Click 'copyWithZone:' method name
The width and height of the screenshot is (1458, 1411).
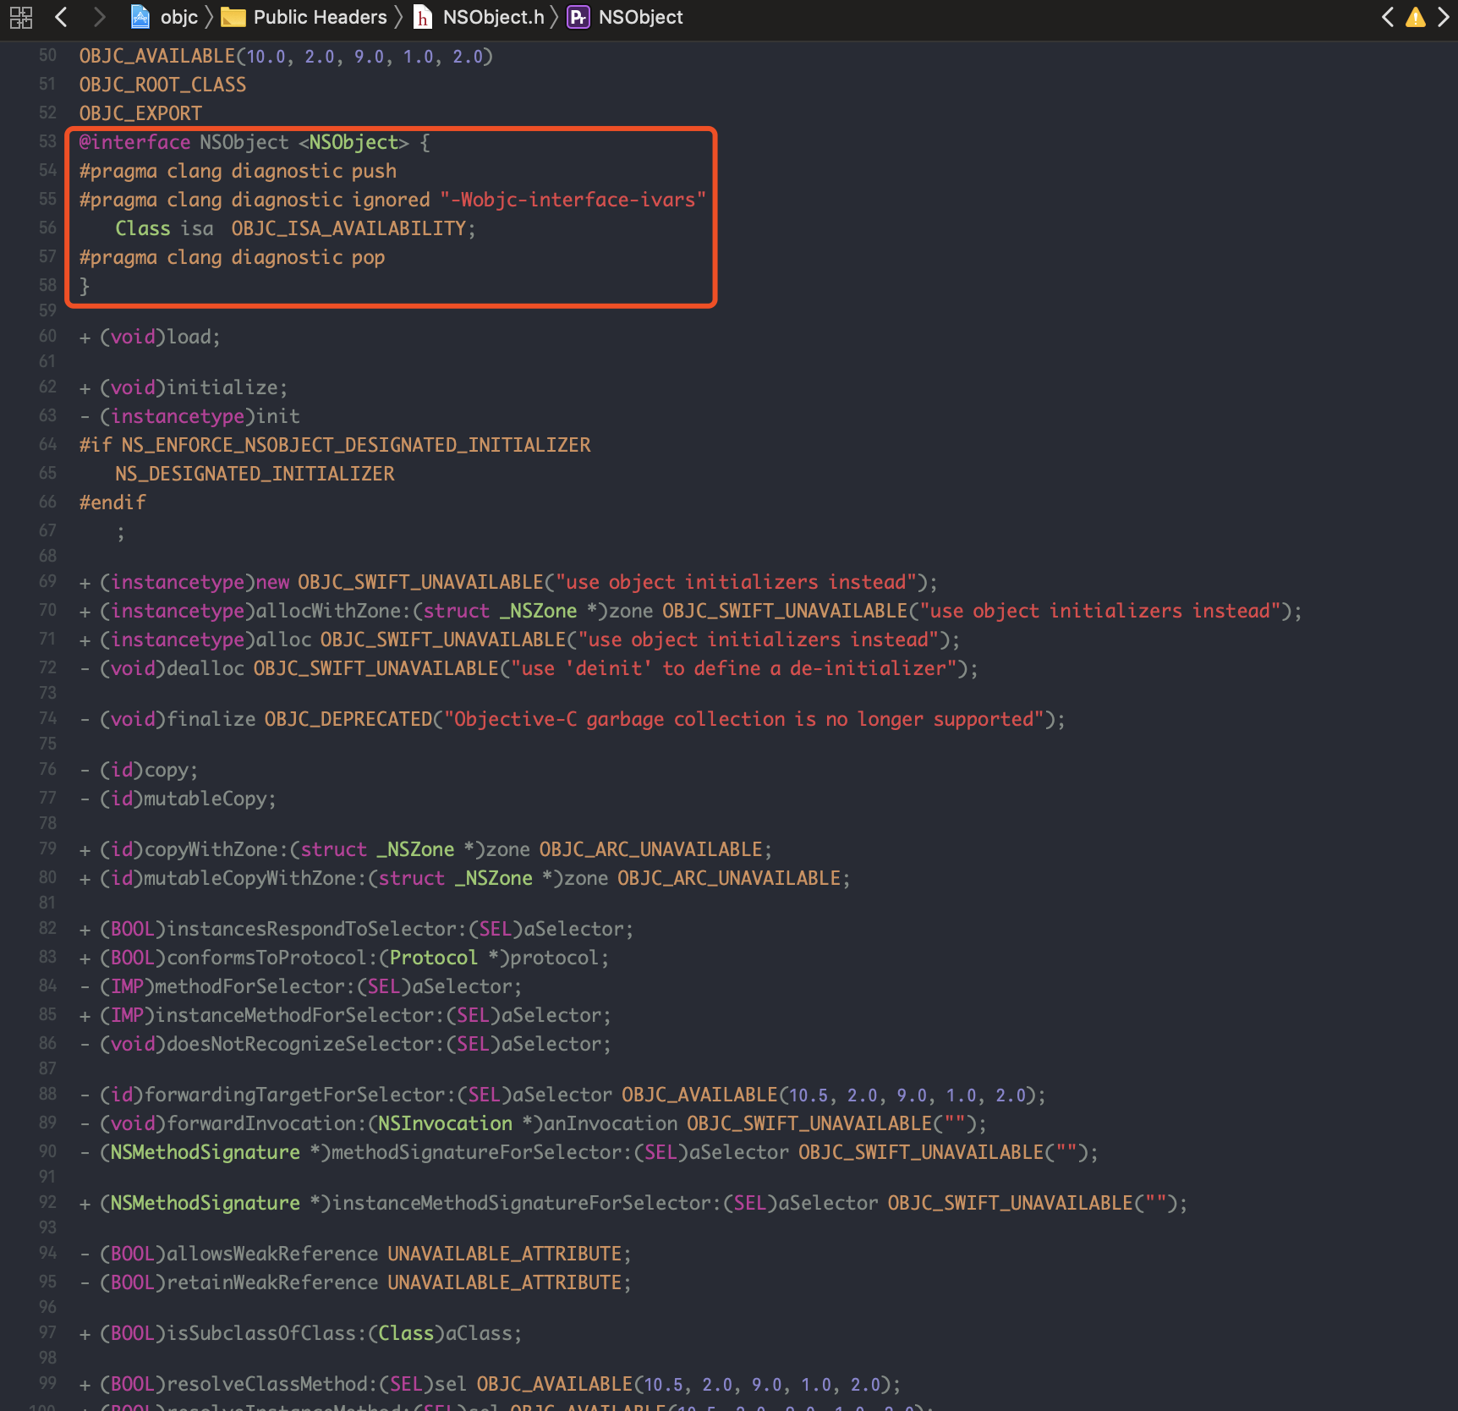pyautogui.click(x=217, y=849)
